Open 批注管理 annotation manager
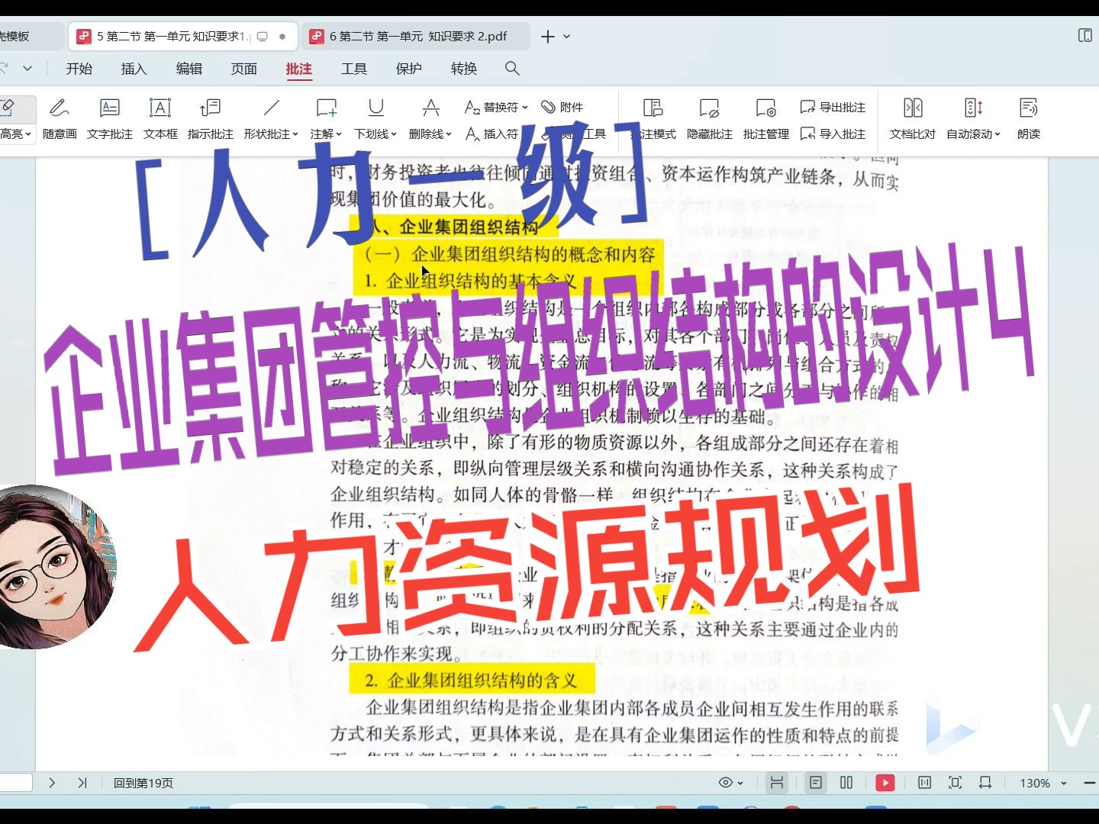This screenshot has width=1099, height=824. tap(765, 118)
